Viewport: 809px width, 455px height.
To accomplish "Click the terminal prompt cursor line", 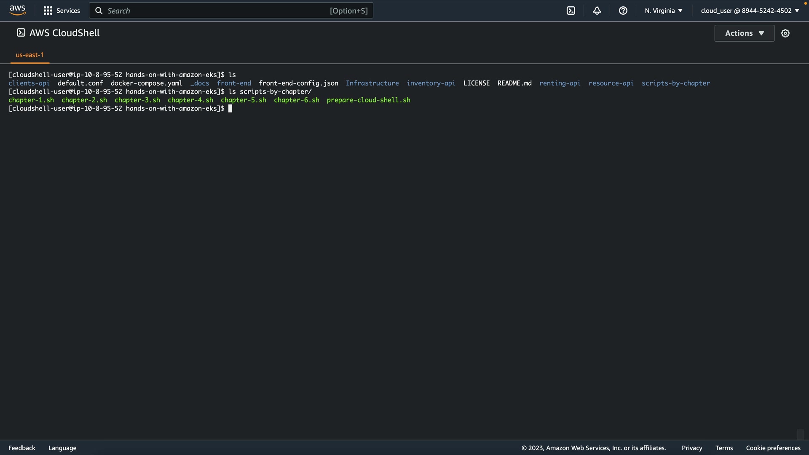I will [x=230, y=109].
